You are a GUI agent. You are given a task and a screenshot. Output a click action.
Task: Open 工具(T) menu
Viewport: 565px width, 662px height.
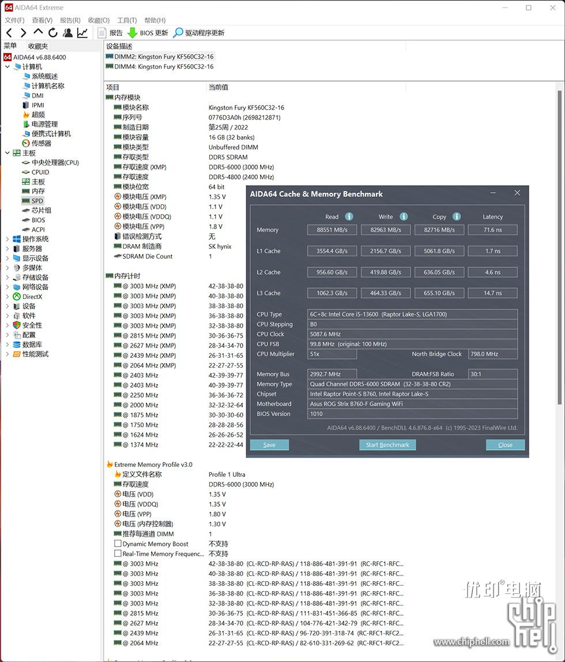(x=127, y=20)
